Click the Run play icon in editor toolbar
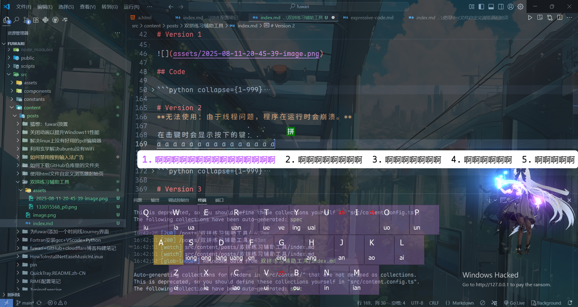The width and height of the screenshot is (578, 307). click(530, 17)
